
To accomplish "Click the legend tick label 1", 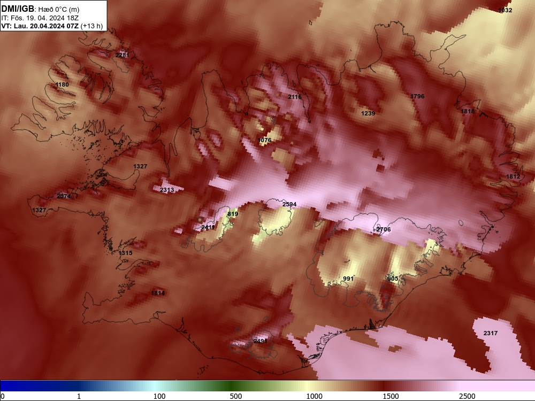I will pyautogui.click(x=79, y=396).
